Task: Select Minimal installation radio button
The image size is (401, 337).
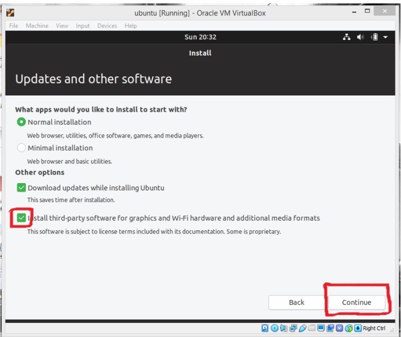Action: (21, 148)
